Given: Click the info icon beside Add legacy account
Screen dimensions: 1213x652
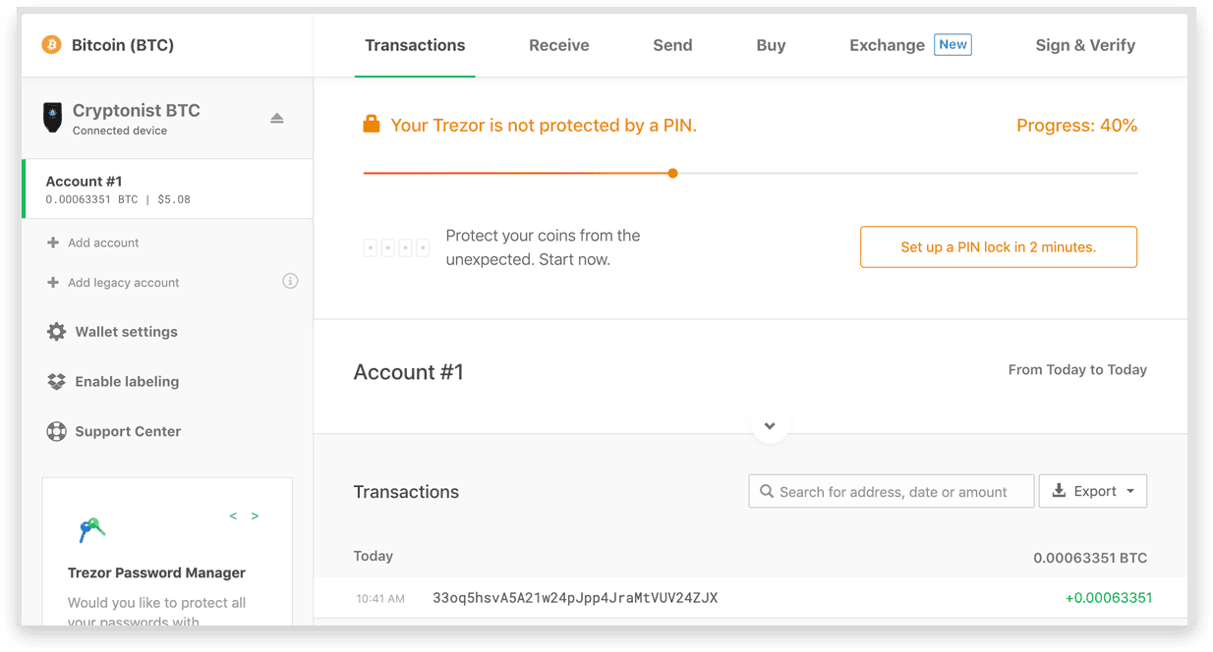Looking at the screenshot, I should pos(290,281).
